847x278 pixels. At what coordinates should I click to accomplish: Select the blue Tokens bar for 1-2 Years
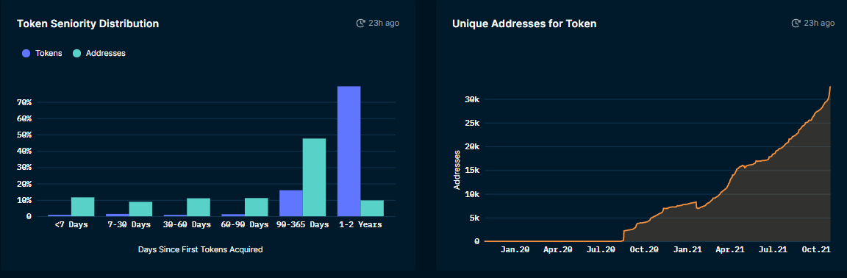(x=349, y=152)
